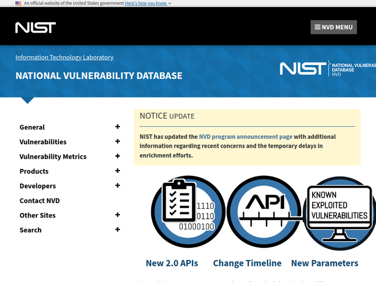Open Contact NVD menu item
Screen dimensions: 376x282
(x=40, y=200)
